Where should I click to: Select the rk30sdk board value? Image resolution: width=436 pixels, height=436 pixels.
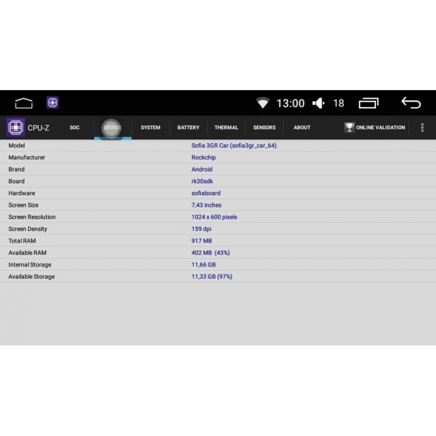point(202,181)
